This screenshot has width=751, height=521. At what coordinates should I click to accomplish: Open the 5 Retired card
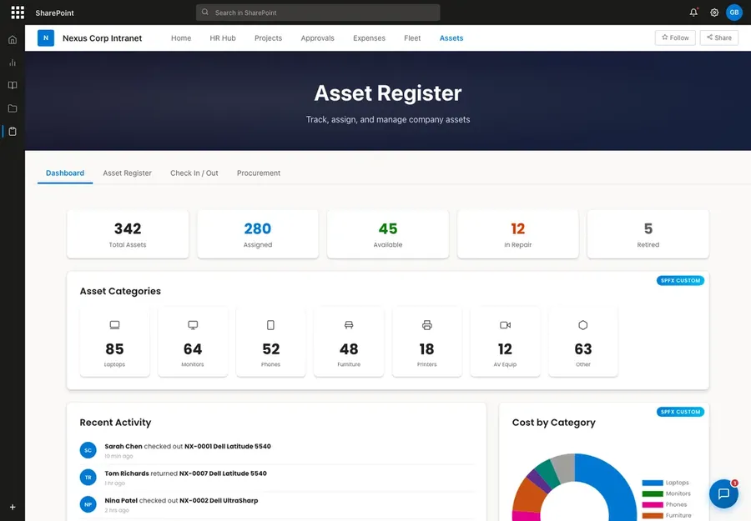(648, 234)
